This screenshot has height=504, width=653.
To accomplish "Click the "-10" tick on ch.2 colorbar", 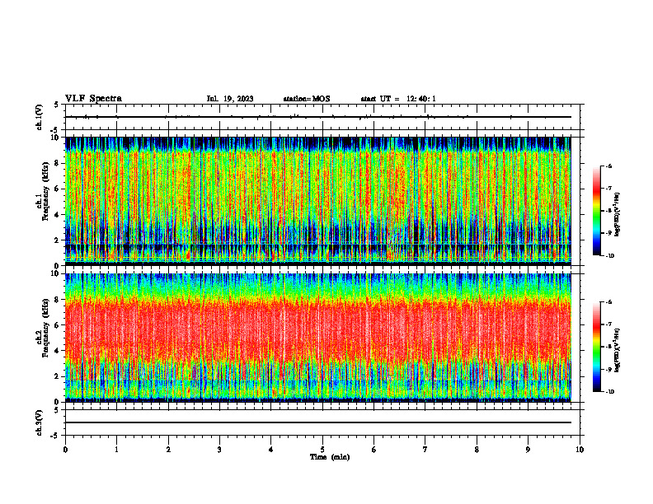I will click(609, 392).
